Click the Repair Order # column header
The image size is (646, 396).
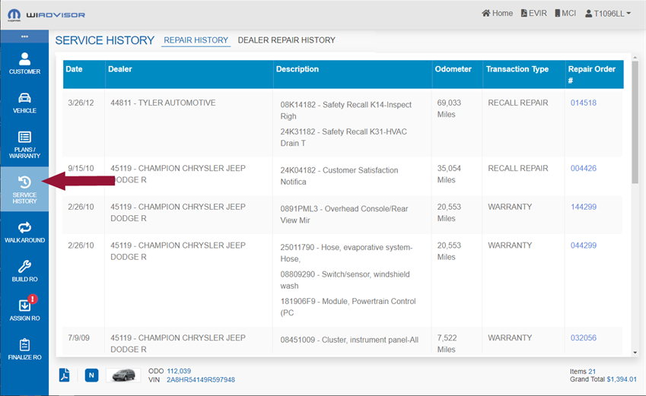point(594,74)
